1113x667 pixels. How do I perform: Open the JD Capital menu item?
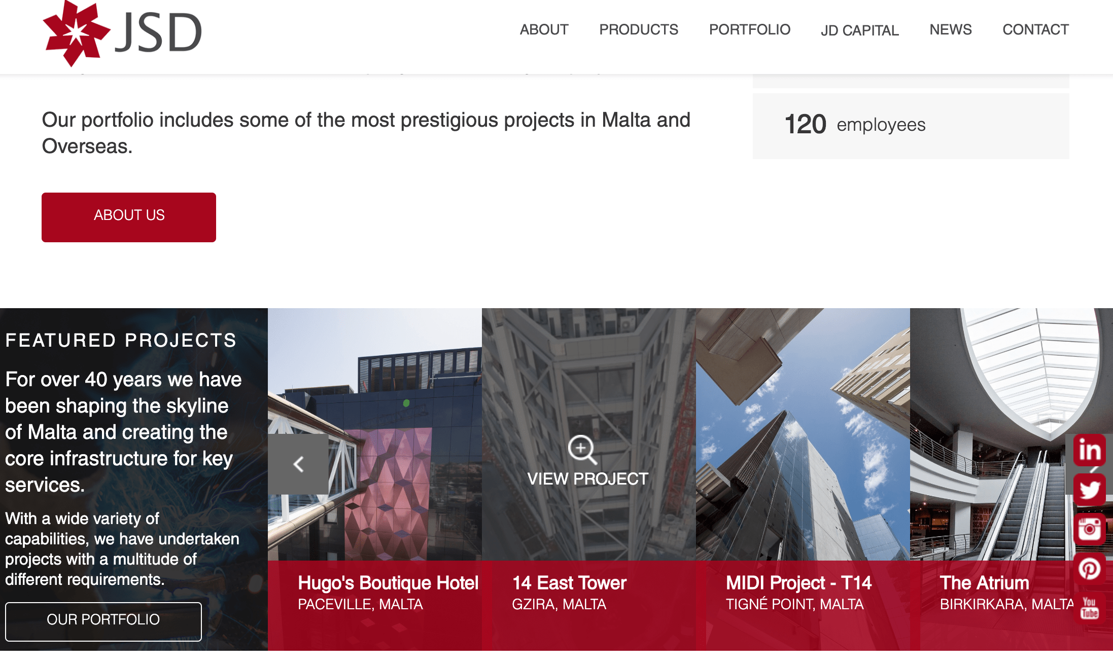click(x=859, y=30)
